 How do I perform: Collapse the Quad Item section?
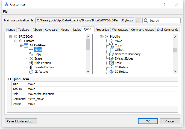coord(10,79)
